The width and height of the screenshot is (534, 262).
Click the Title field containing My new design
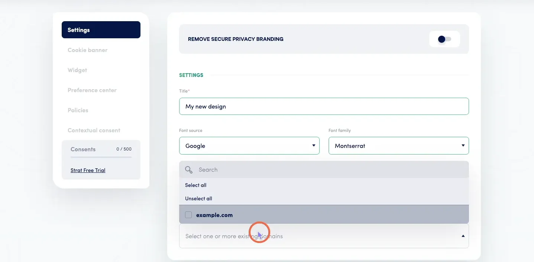[x=324, y=106]
